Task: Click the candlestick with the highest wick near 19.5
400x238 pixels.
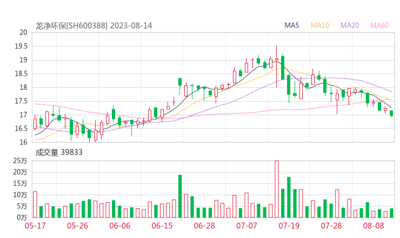Action: 277,67
